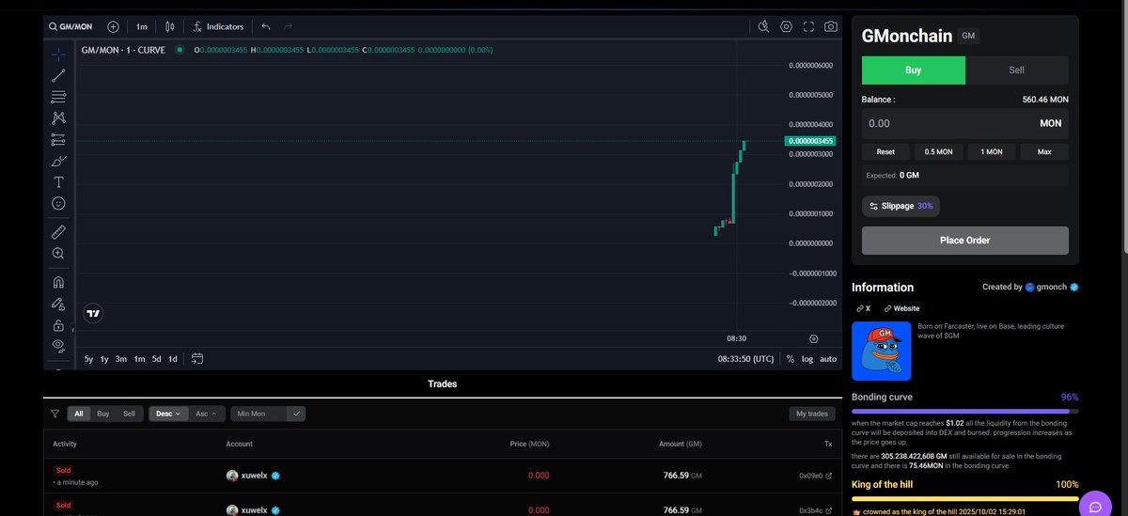The height and width of the screenshot is (516, 1128).
Task: Set chart range to 1y
Action: (x=104, y=359)
